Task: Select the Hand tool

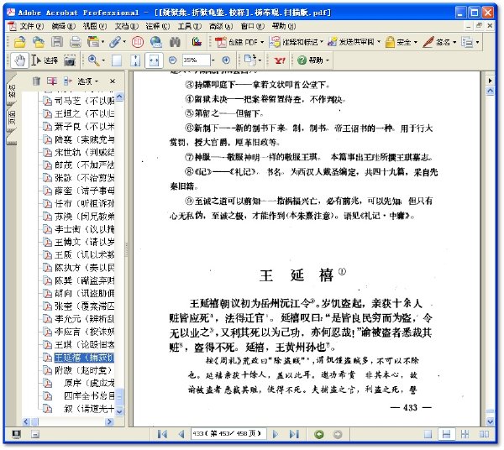Action: pyautogui.click(x=19, y=60)
